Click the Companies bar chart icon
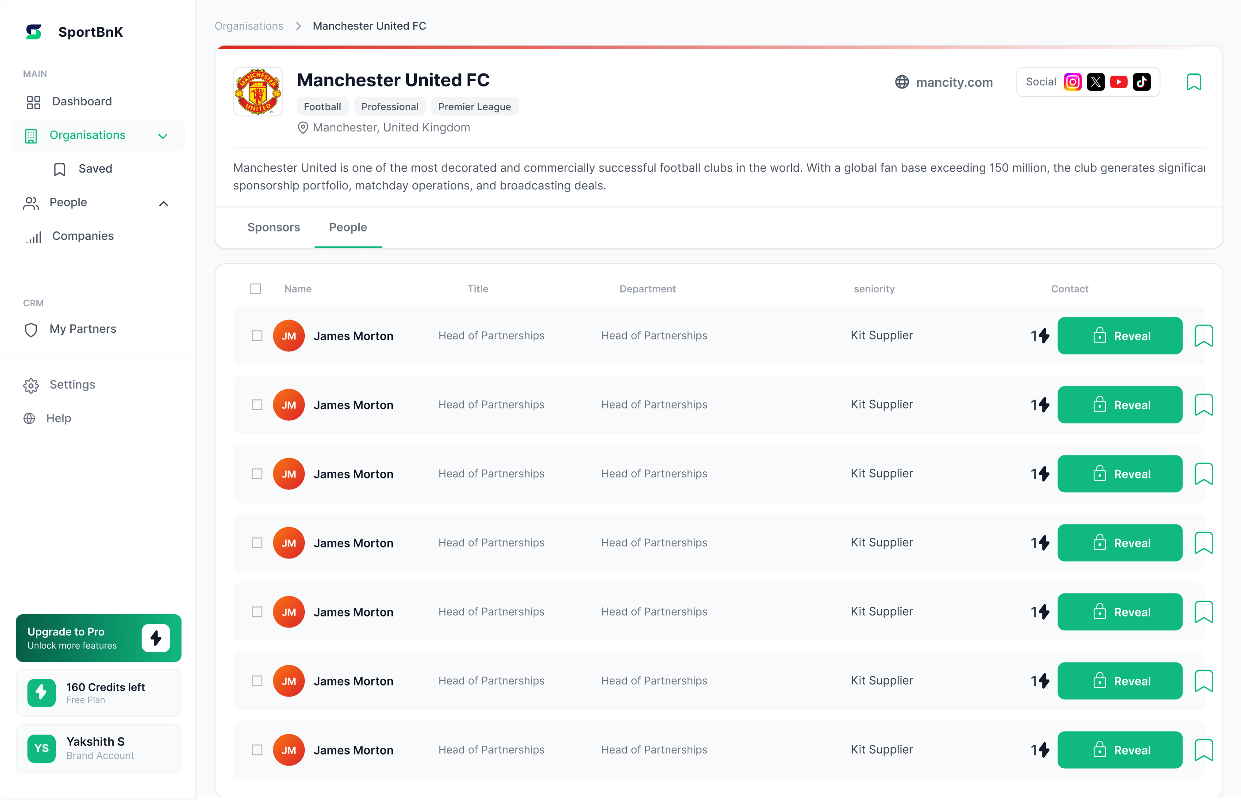Image resolution: width=1241 pixels, height=801 pixels. click(x=33, y=237)
